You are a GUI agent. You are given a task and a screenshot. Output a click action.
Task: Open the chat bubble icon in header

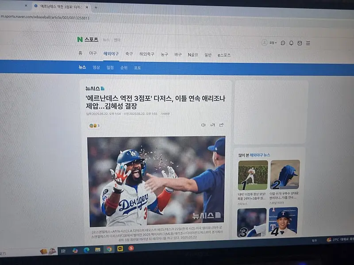[283, 43]
